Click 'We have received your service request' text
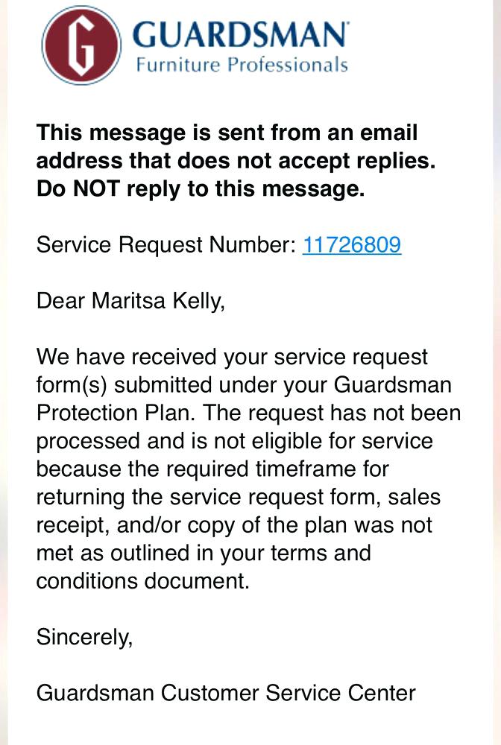The width and height of the screenshot is (501, 745). pos(232,358)
